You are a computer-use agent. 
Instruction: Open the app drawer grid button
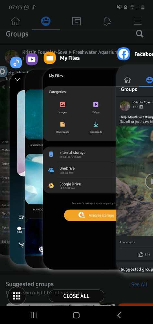click(17, 296)
